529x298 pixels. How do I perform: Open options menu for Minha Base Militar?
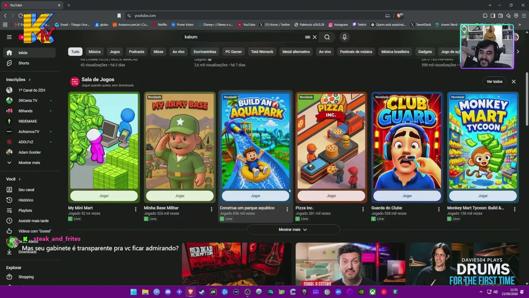[x=211, y=209]
